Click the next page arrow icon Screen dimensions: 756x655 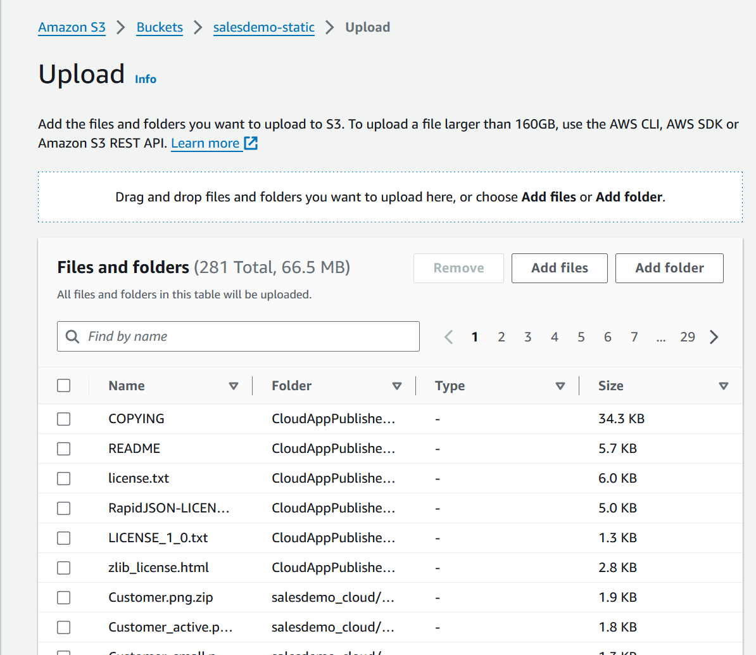(714, 336)
